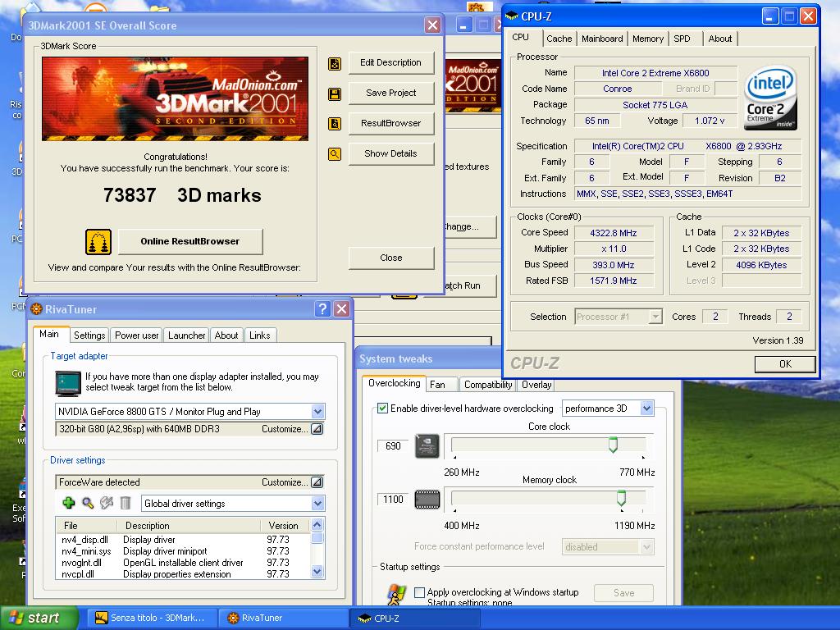The image size is (840, 630).
Task: Click RivaTuner trash delete icon
Action: tap(126, 503)
